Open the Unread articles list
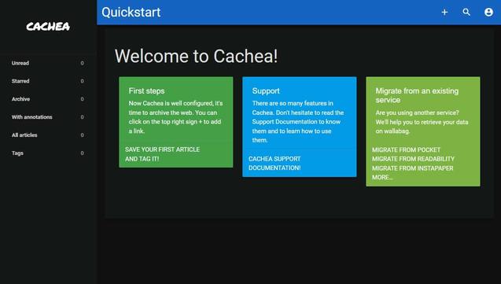 click(48, 63)
